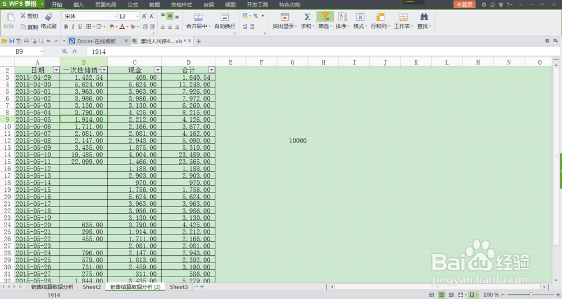The height and width of the screenshot is (299, 562).
Task: Click the Increase indent icon
Action: coord(152,27)
